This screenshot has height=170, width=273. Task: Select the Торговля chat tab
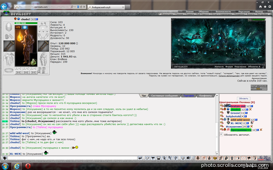188,96
